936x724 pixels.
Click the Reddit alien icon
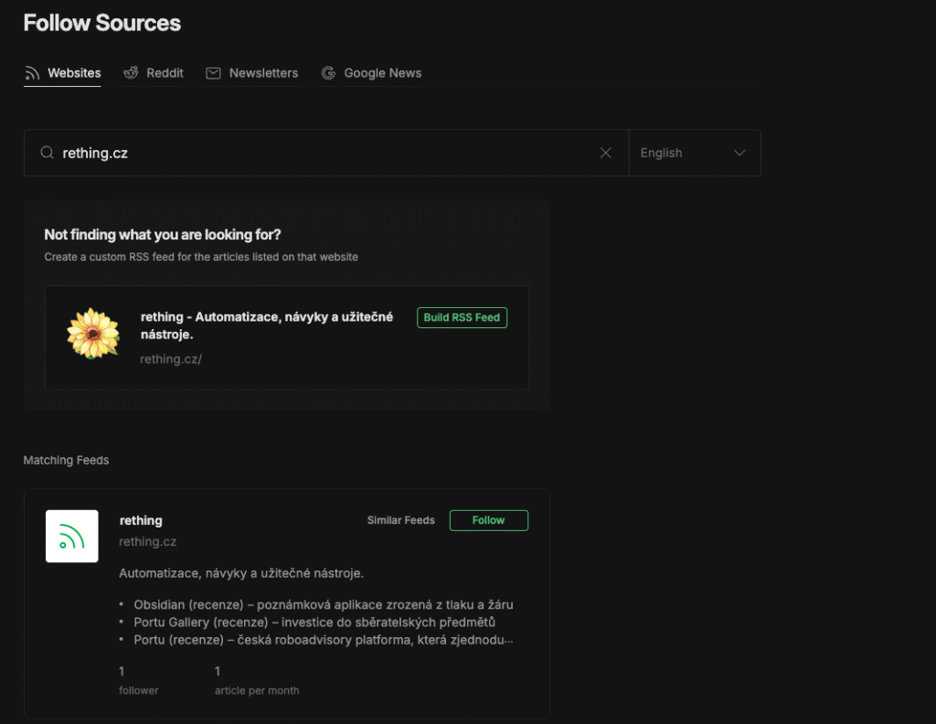click(131, 73)
